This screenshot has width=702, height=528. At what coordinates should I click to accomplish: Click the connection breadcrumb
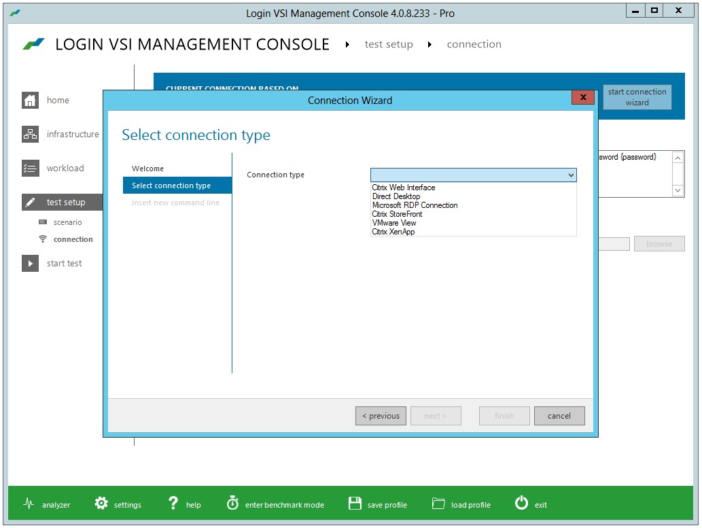pyautogui.click(x=474, y=44)
